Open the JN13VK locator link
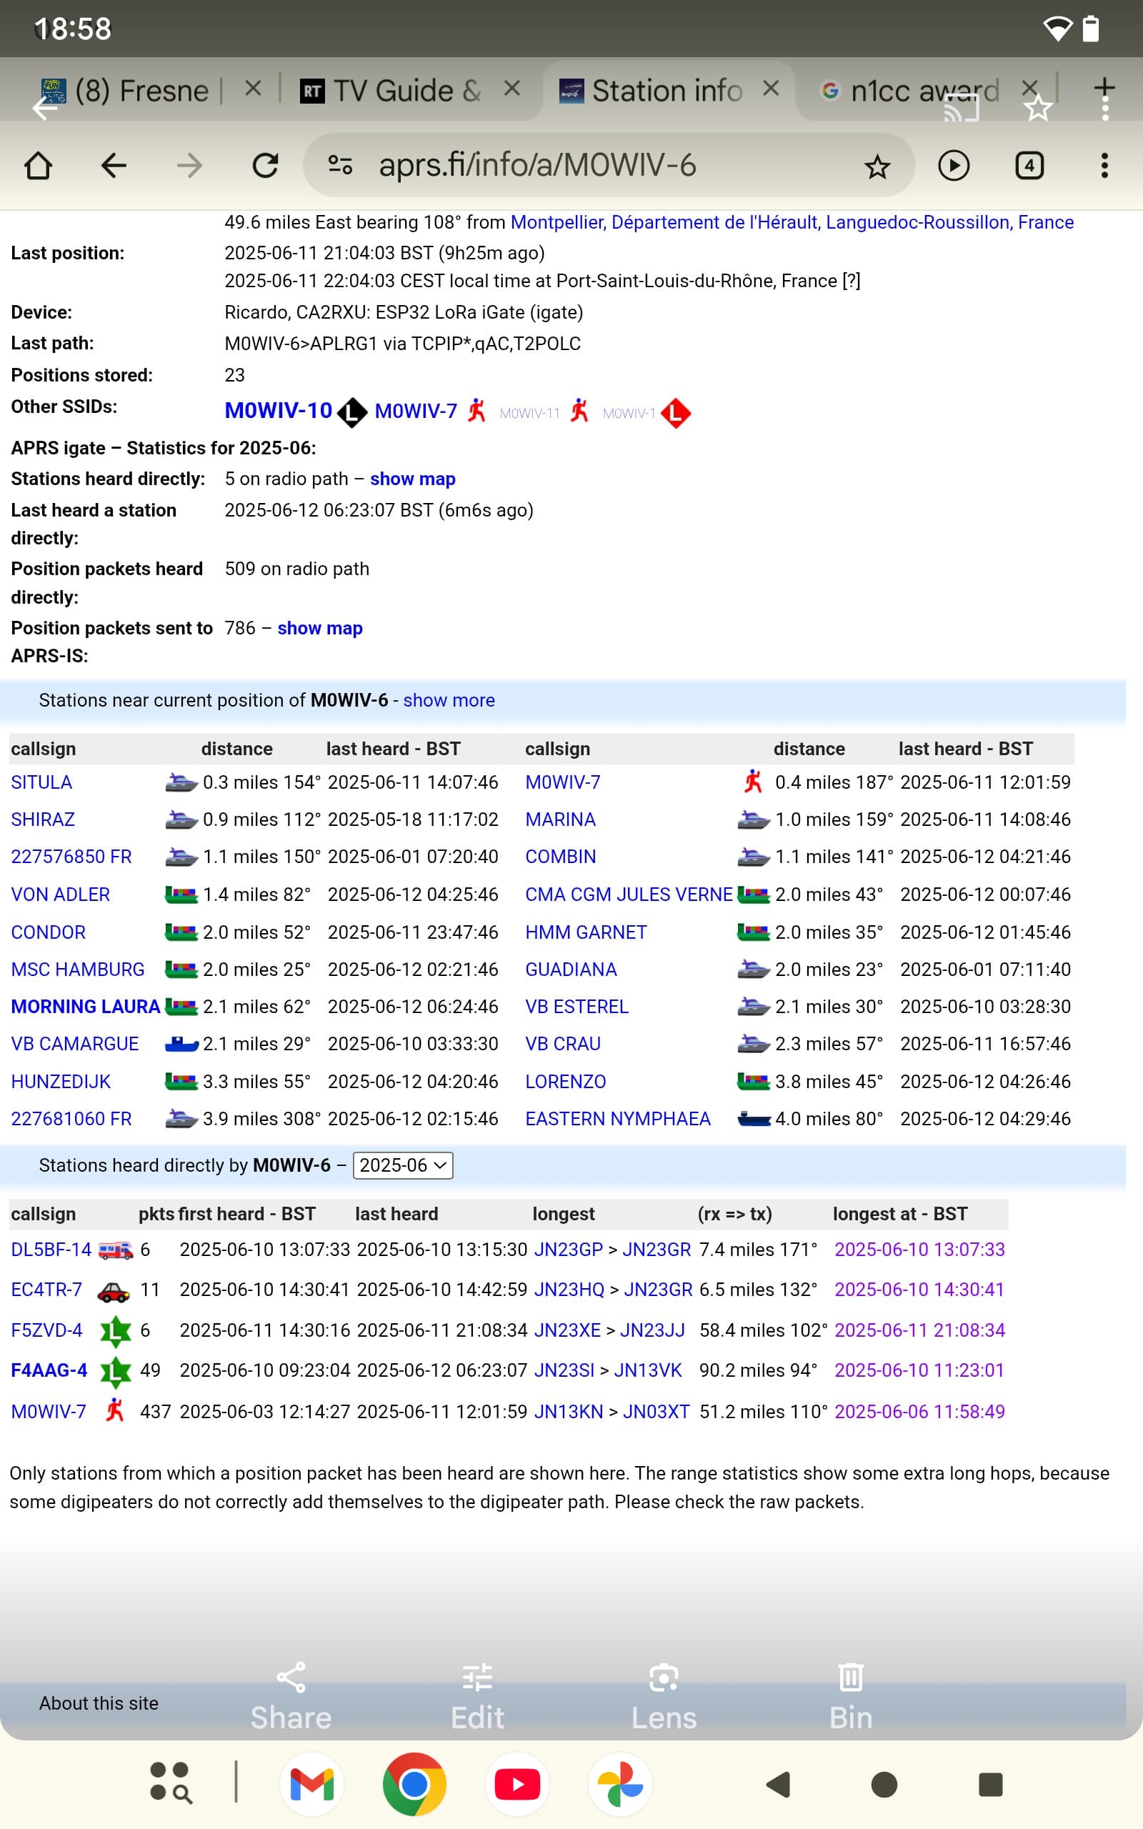Image resolution: width=1143 pixels, height=1829 pixels. (x=647, y=1370)
